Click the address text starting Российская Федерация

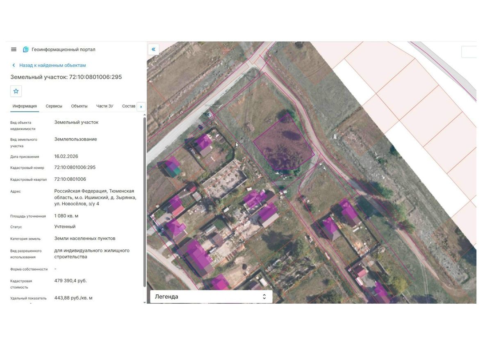coord(95,198)
